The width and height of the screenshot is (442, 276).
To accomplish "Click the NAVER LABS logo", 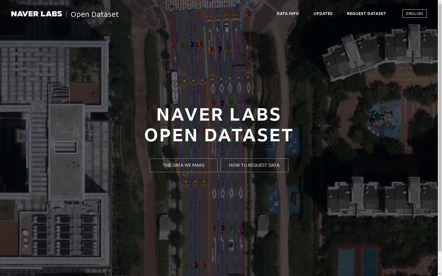I will (37, 14).
